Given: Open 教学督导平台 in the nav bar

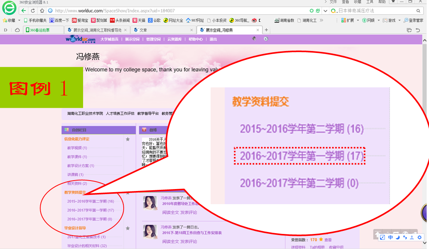Looking at the screenshot, I should pos(148,113).
